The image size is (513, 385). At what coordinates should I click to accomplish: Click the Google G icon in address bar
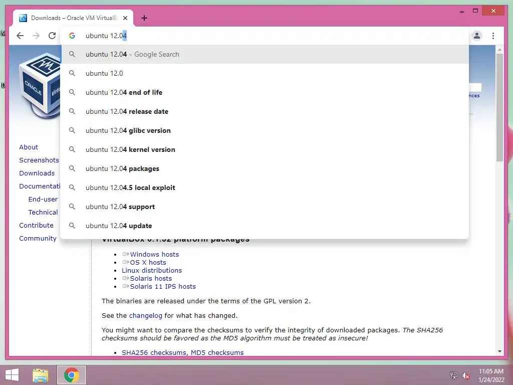[72, 36]
